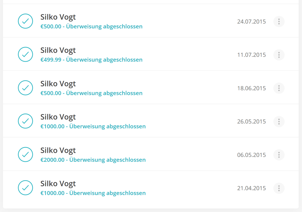Click checkmark icon of 21.04.2015 transfer
Screen dimensions: 302x212
25,188
